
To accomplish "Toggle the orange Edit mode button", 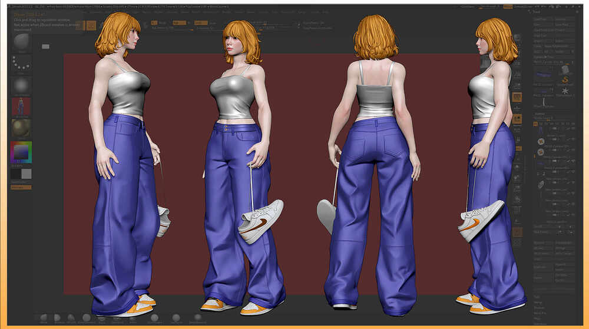I will coord(80,25).
